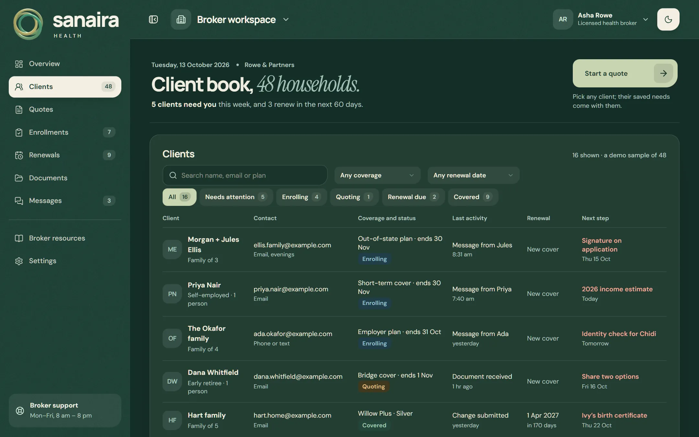
Task: Click 2026 income estimate next step
Action: (x=617, y=289)
